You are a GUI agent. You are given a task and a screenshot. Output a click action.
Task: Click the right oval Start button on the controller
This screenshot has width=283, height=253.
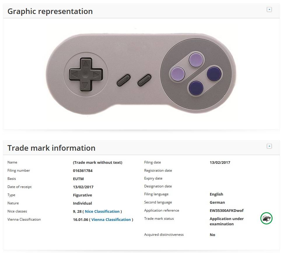(x=144, y=80)
